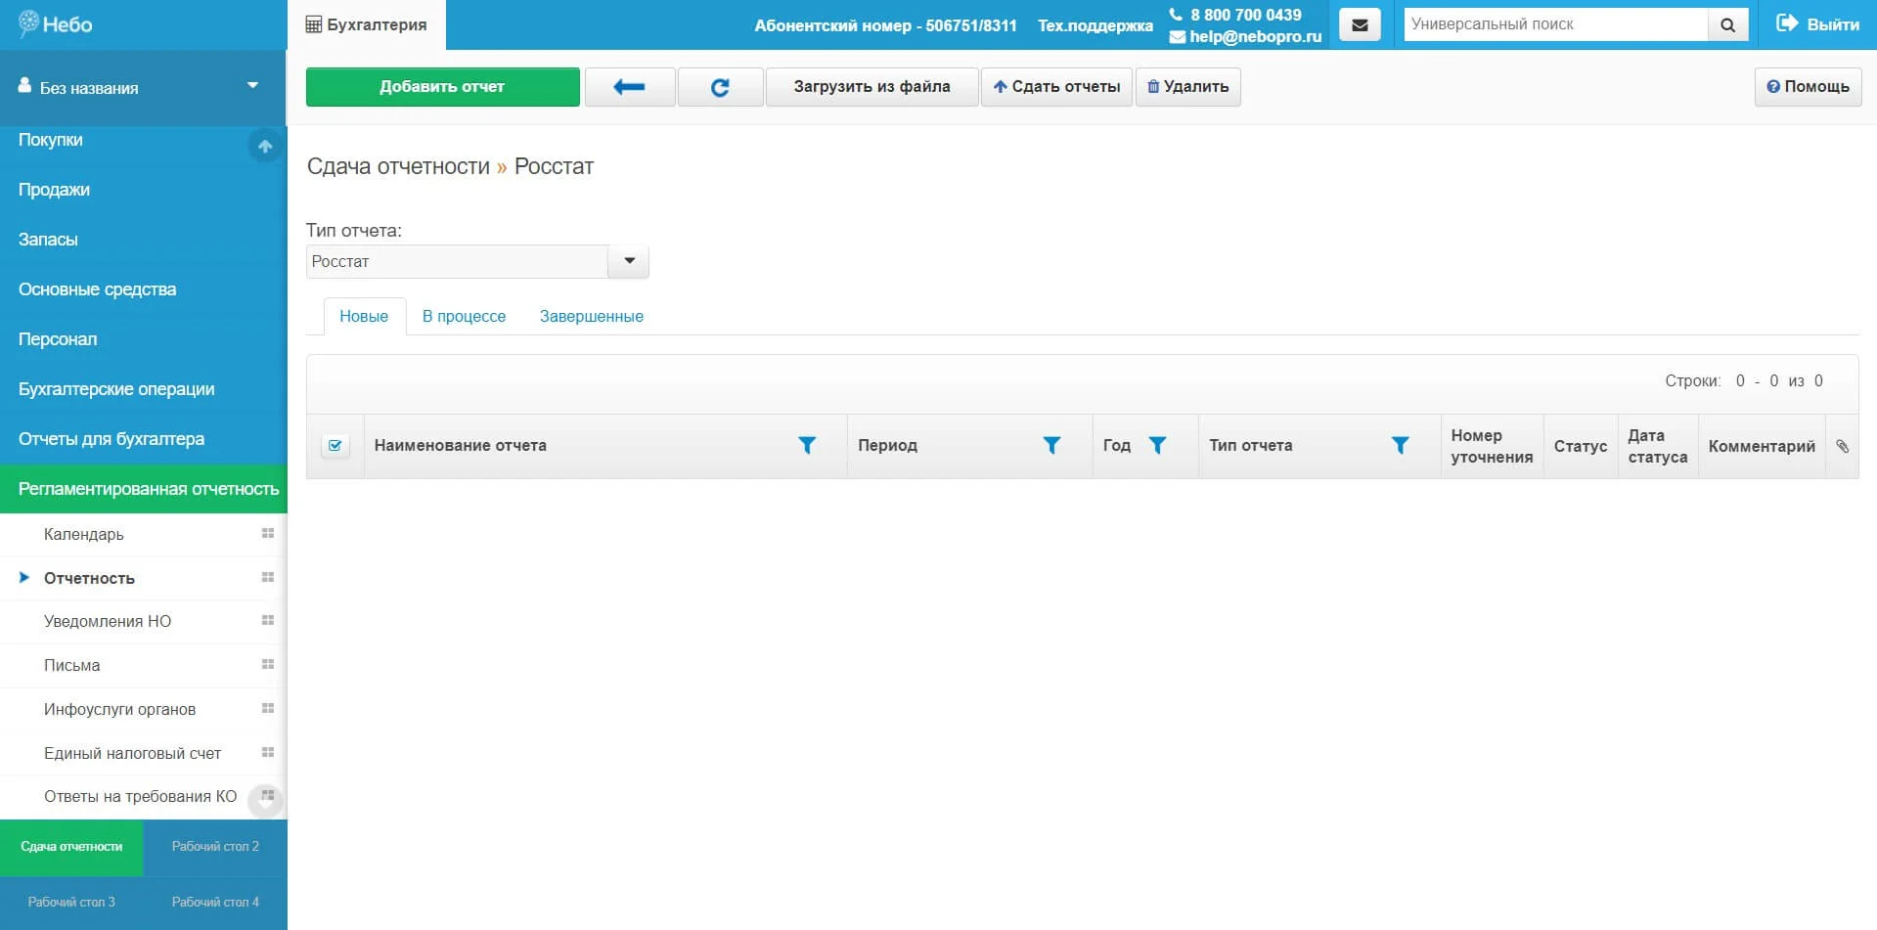Open the Помощь help button

pos(1808,87)
